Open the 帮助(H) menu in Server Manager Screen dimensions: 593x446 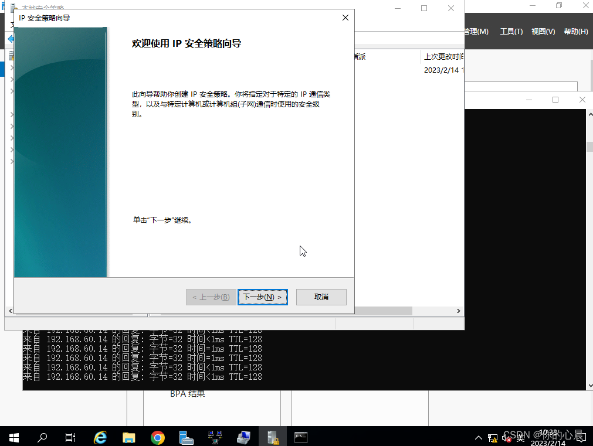pos(575,32)
